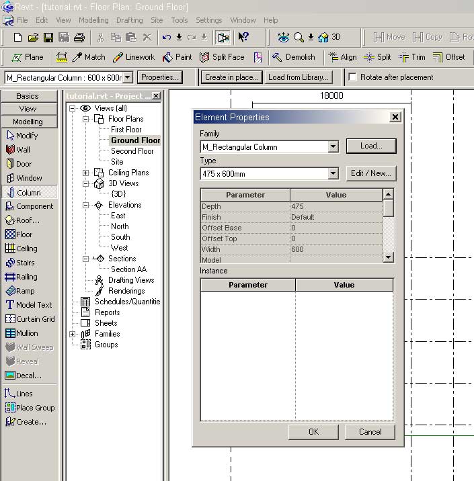Screen dimensions: 474x481
Task: Save the project with the floppy disk icon
Action: pos(48,38)
